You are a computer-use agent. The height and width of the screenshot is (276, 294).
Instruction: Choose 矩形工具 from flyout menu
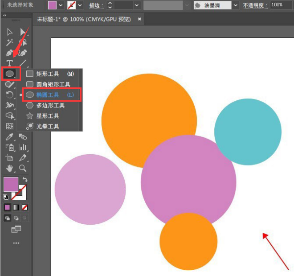48,74
